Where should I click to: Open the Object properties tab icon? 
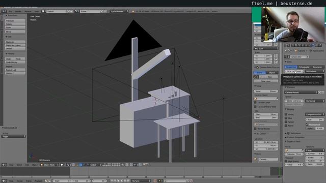tap(306, 45)
